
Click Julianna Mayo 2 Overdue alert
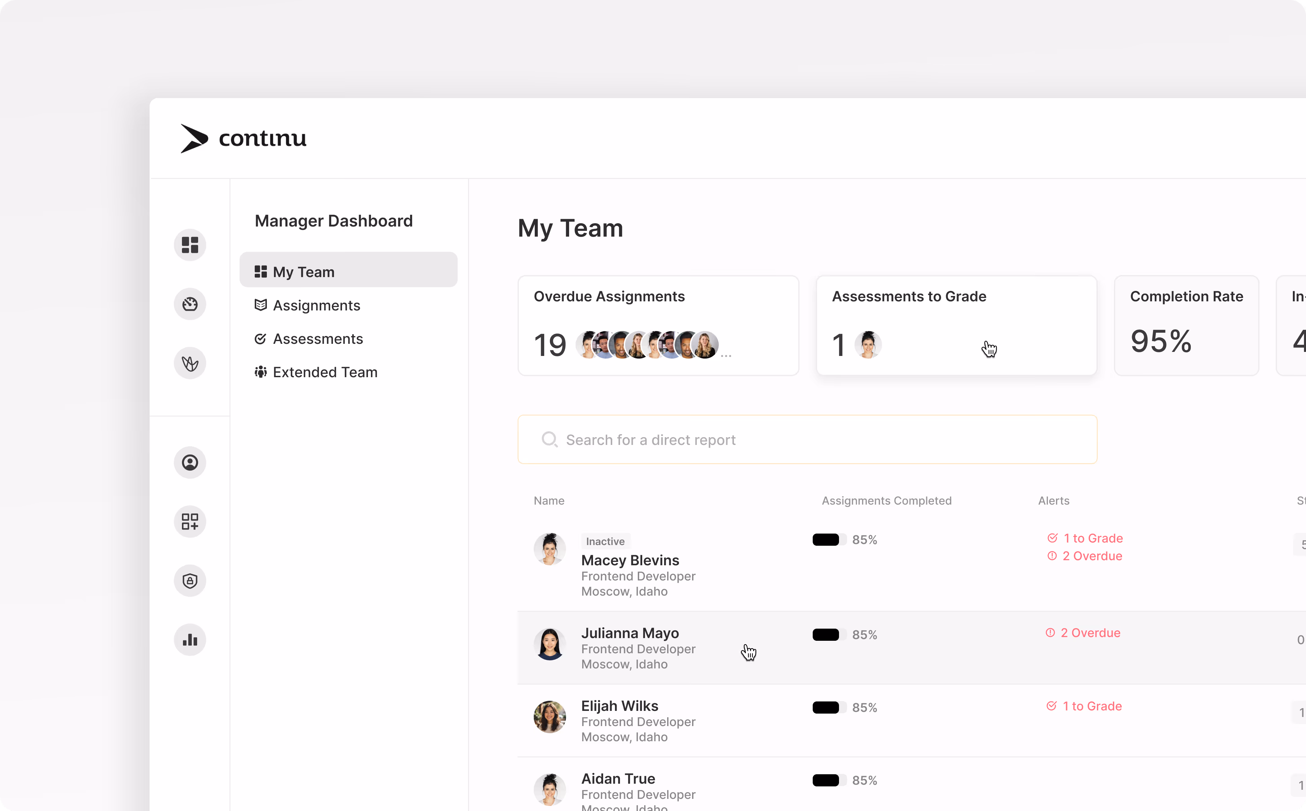pyautogui.click(x=1083, y=633)
